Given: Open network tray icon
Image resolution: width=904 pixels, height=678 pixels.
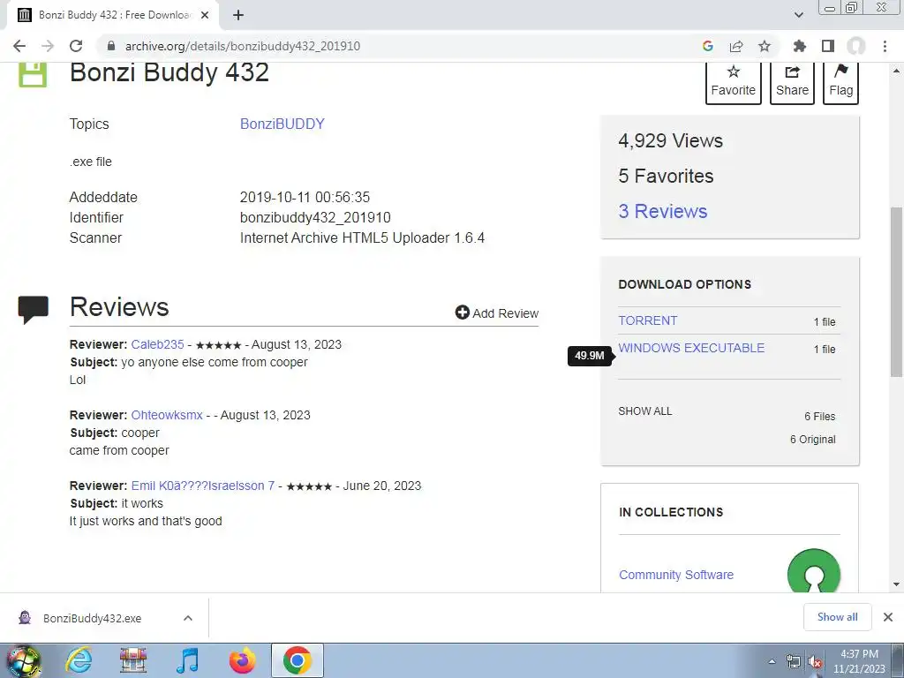Looking at the screenshot, I should 794,661.
